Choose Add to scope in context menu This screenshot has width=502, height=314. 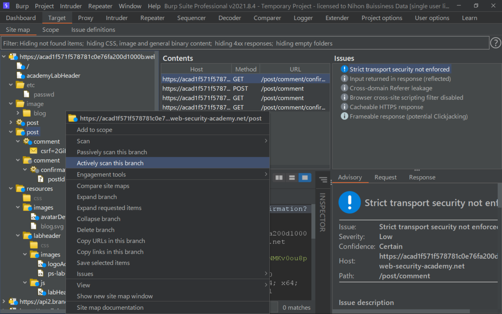(x=168, y=130)
